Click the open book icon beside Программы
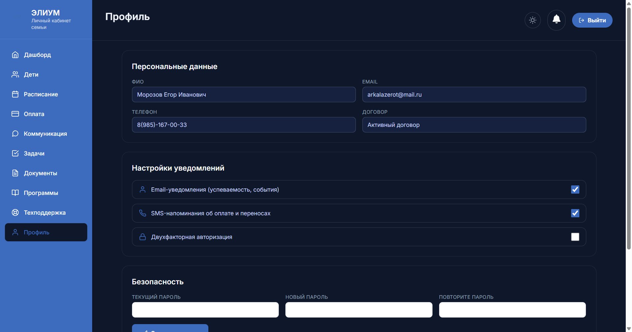 [x=15, y=193]
